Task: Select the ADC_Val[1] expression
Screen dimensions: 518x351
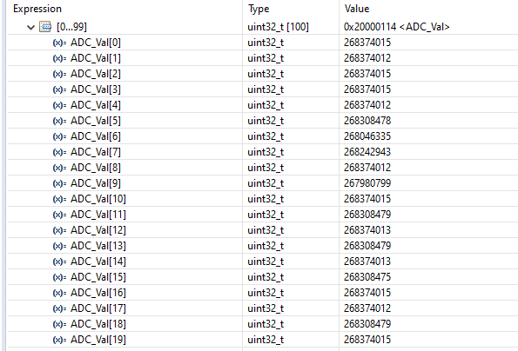Action: tap(96, 58)
